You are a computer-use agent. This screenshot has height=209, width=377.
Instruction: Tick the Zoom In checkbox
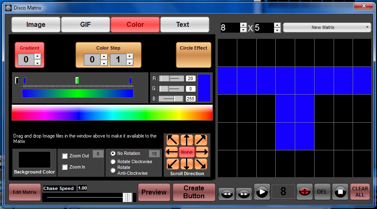coord(64,167)
